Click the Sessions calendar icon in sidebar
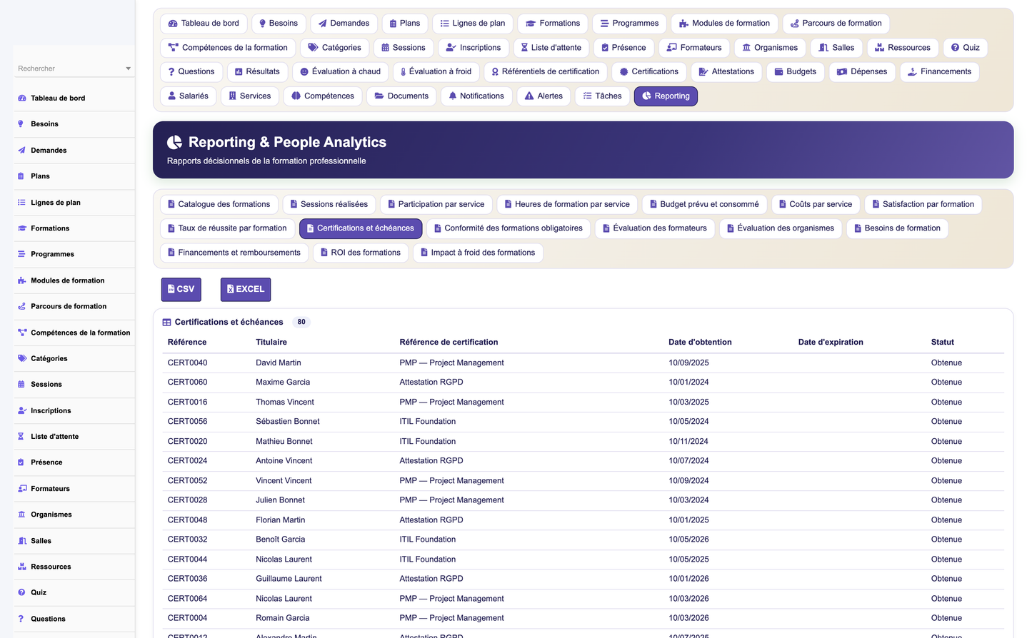 (21, 385)
